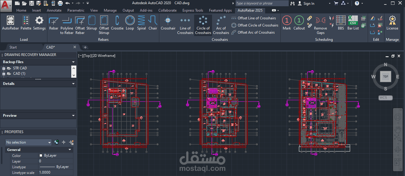The image size is (405, 176).
Task: Click the WCS coordinate system button
Action: (386, 98)
